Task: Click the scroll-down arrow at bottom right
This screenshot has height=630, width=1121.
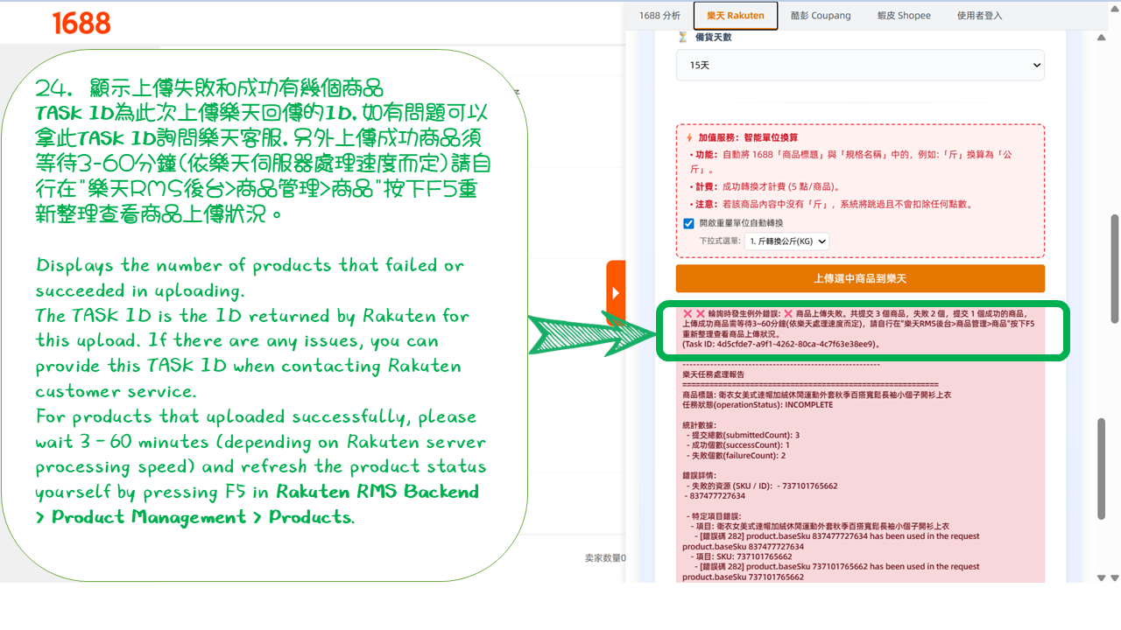Action: tap(1113, 577)
